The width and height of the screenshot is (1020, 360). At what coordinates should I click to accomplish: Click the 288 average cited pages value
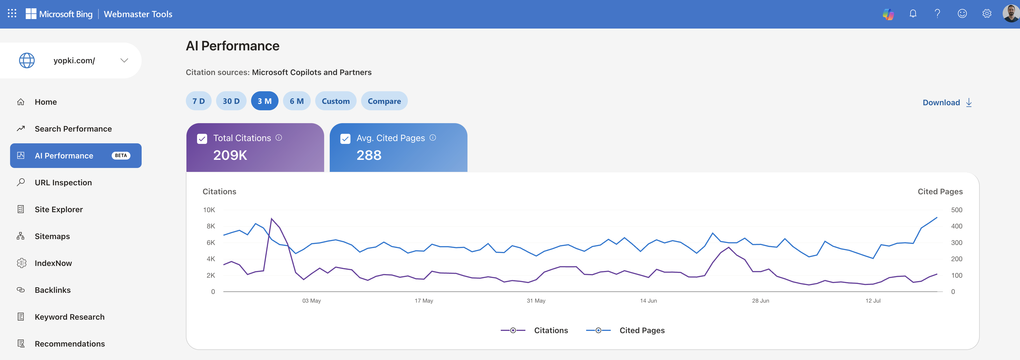(369, 155)
